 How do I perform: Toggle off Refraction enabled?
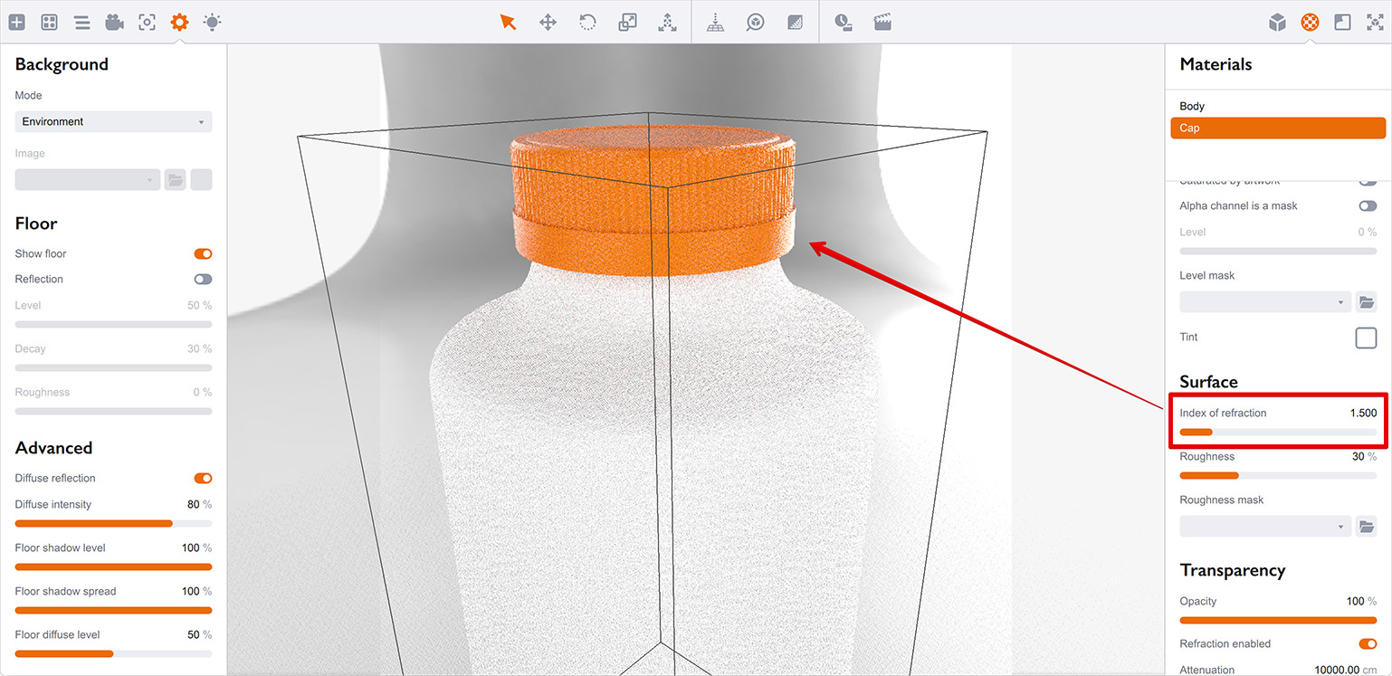[1367, 644]
